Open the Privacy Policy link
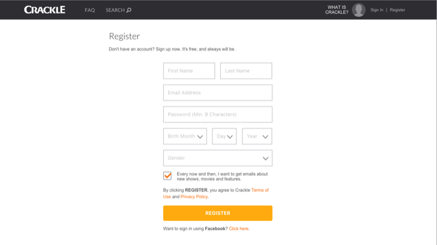Viewport: 437px width, 245px height. 194,196
